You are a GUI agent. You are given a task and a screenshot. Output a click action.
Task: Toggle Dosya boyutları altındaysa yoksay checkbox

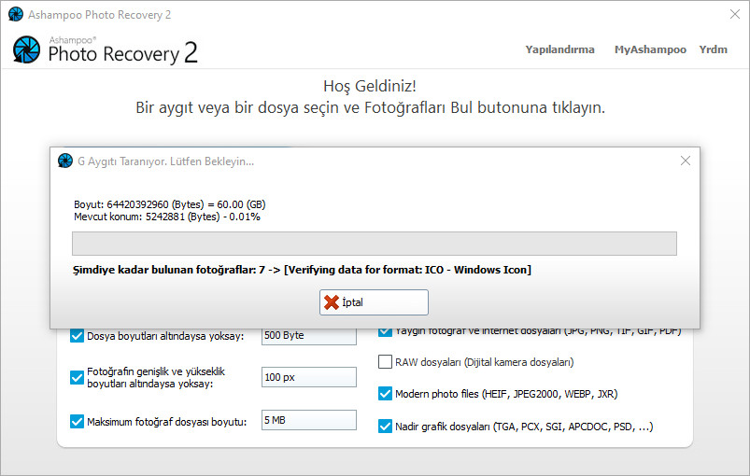pos(77,336)
